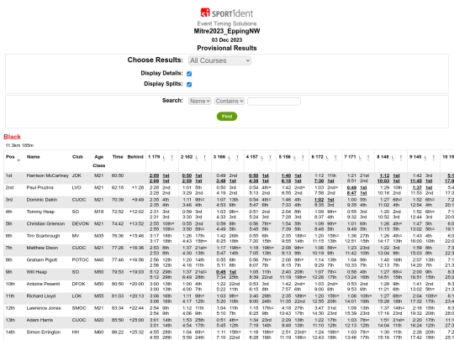The width and height of the screenshot is (454, 340).
Task: Click the +1:28 behind value
Action: coord(138,188)
